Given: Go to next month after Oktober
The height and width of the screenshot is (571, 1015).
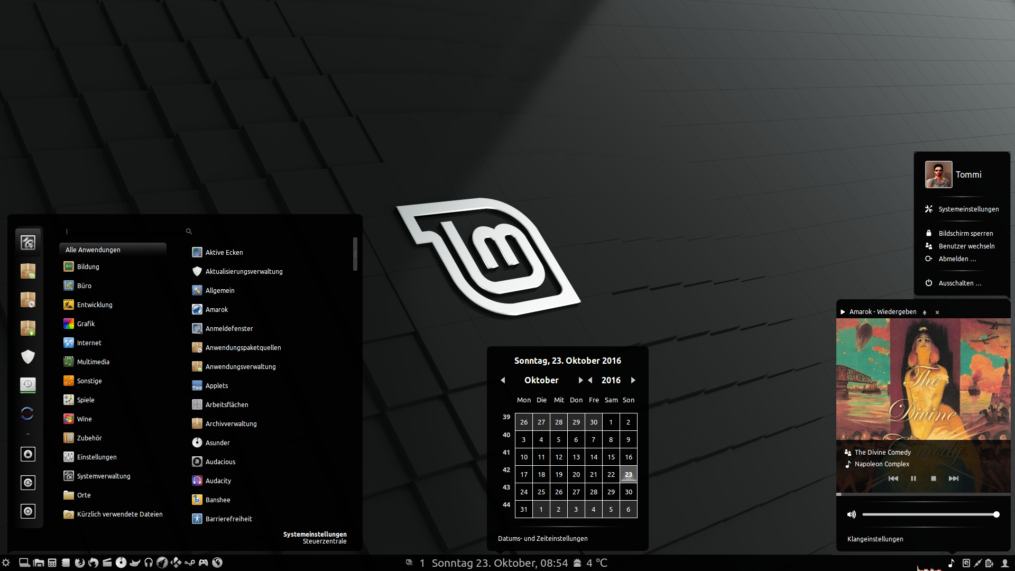Looking at the screenshot, I should (x=580, y=380).
